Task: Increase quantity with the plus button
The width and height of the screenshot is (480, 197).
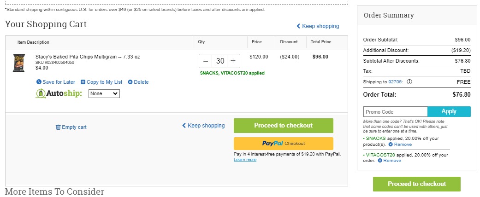Action: point(233,61)
